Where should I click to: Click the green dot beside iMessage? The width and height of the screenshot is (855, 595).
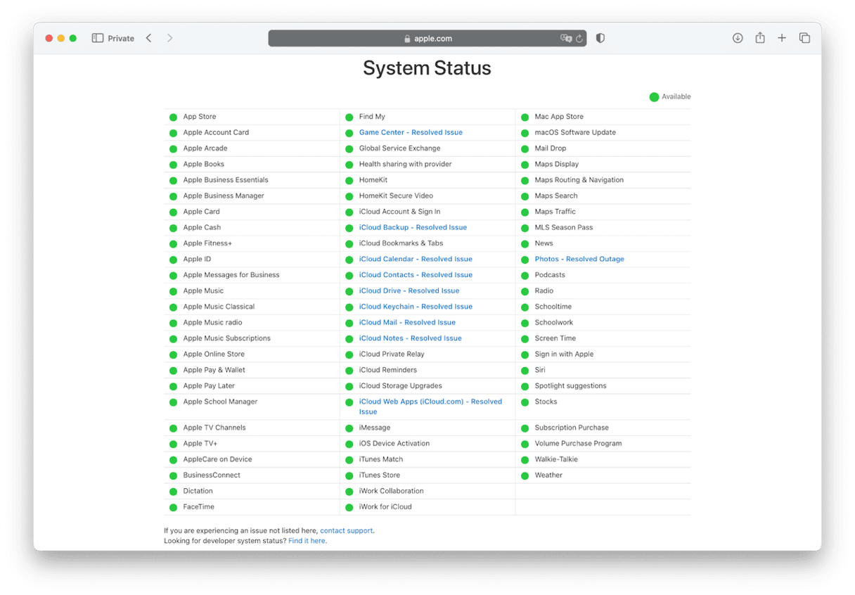pyautogui.click(x=349, y=428)
